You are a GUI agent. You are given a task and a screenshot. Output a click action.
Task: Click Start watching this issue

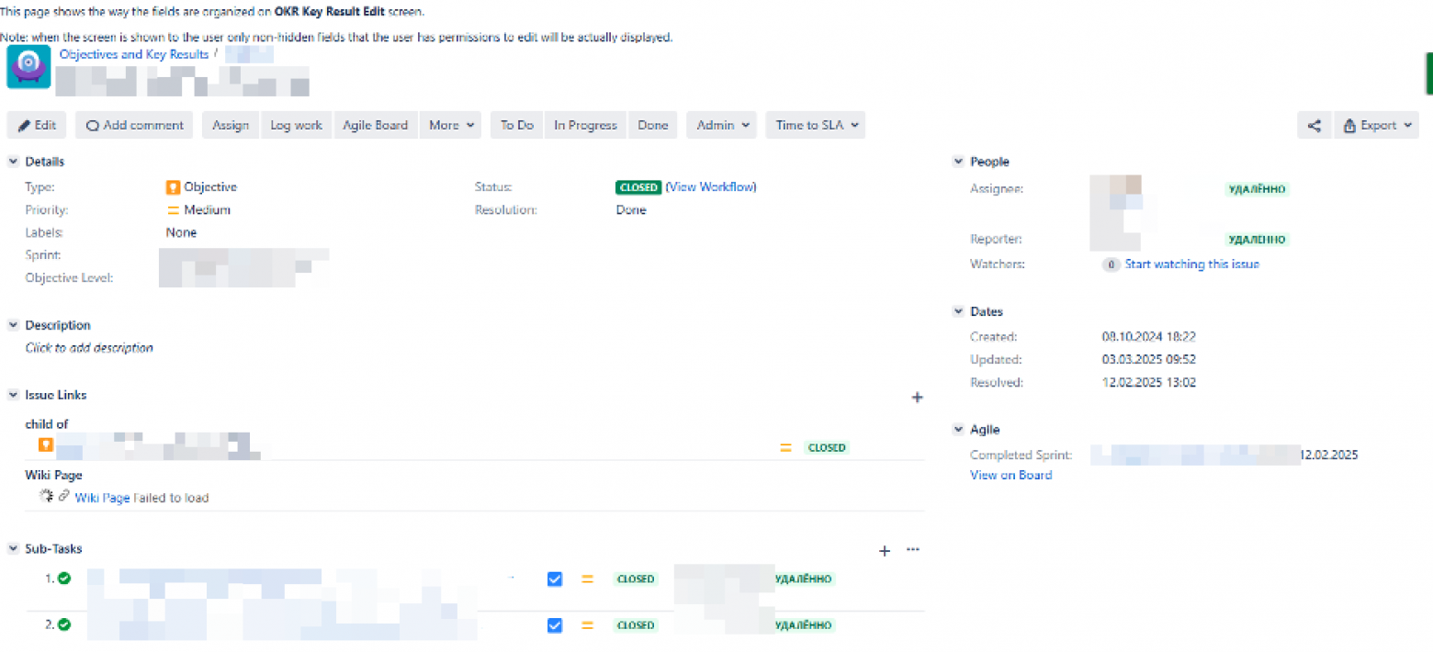point(1191,264)
